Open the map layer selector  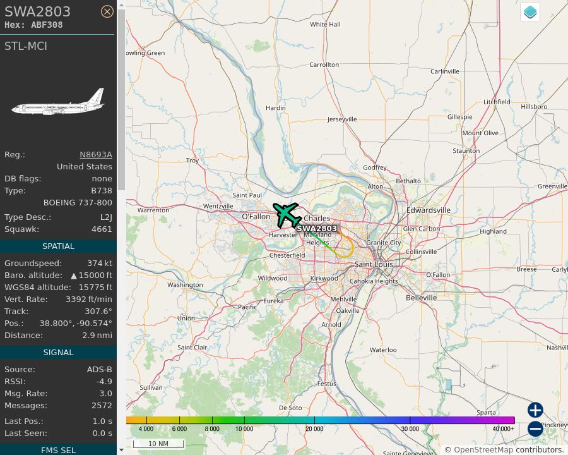coord(530,11)
